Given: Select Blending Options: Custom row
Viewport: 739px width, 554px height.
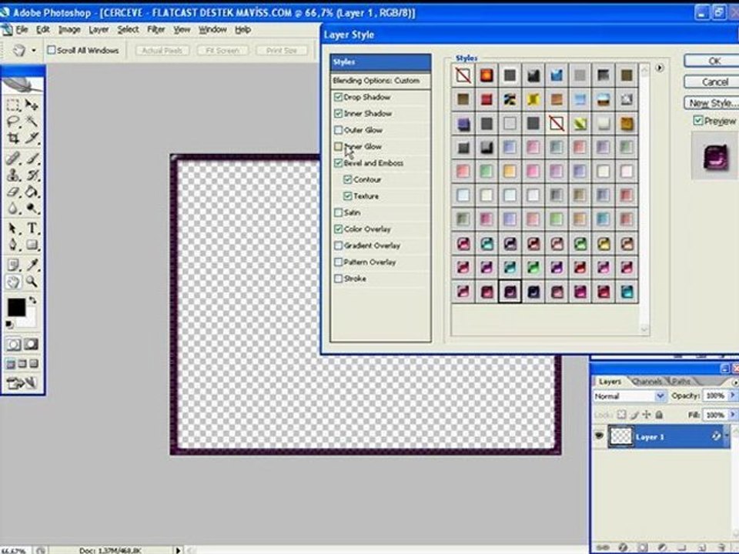Looking at the screenshot, I should pos(380,81).
